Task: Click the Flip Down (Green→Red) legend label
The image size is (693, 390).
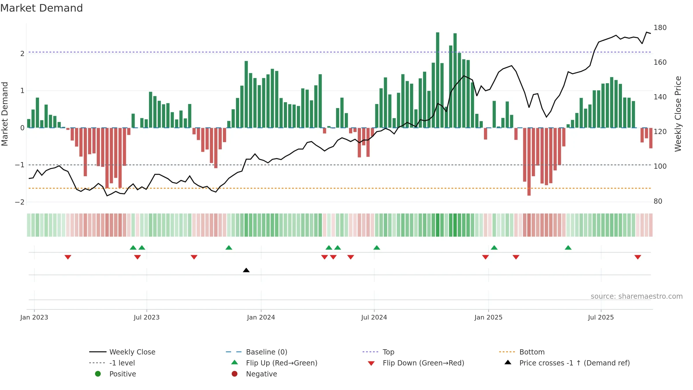Action: (x=424, y=363)
